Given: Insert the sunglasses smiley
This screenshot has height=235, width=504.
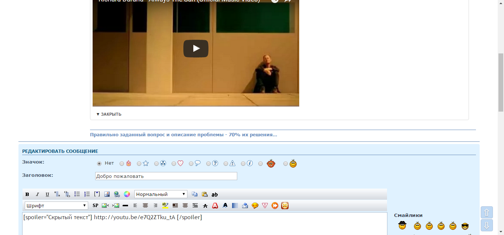Looking at the screenshot, I should click(x=465, y=226).
